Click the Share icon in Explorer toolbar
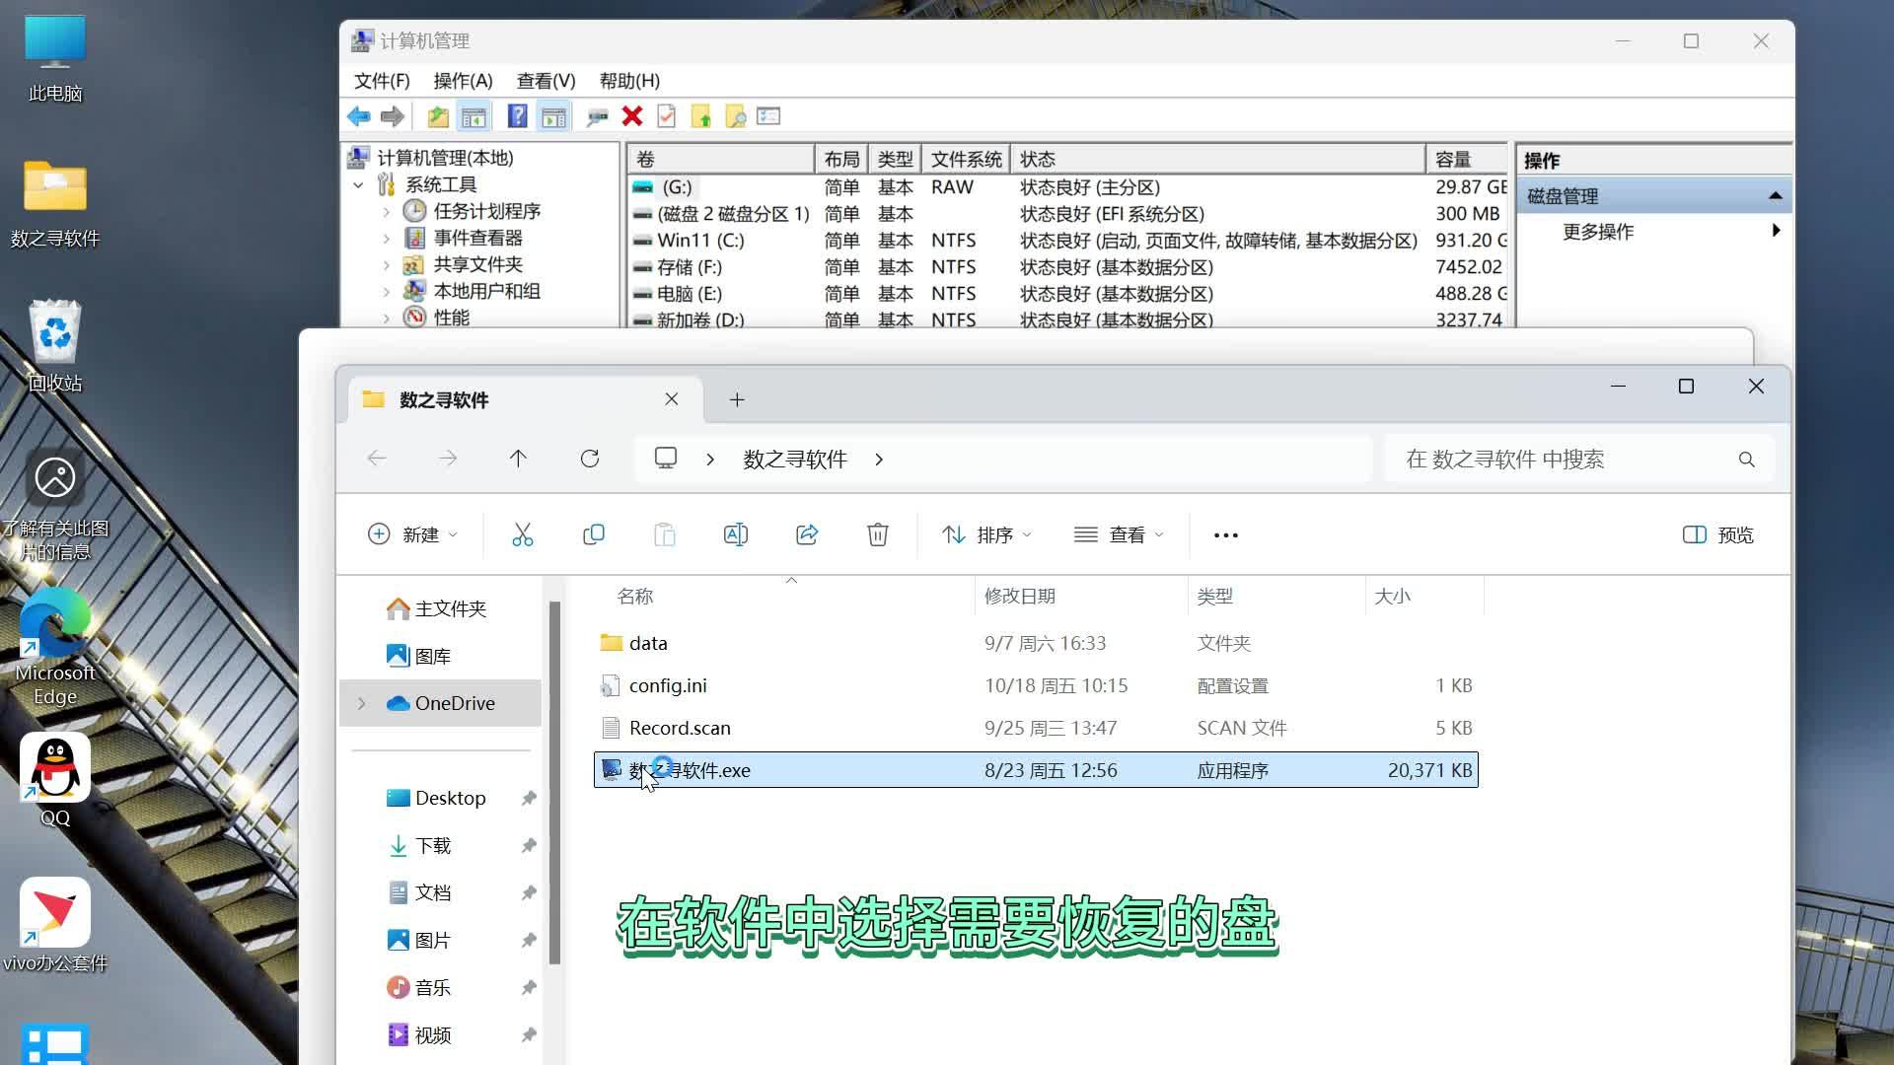1894x1065 pixels. (807, 534)
